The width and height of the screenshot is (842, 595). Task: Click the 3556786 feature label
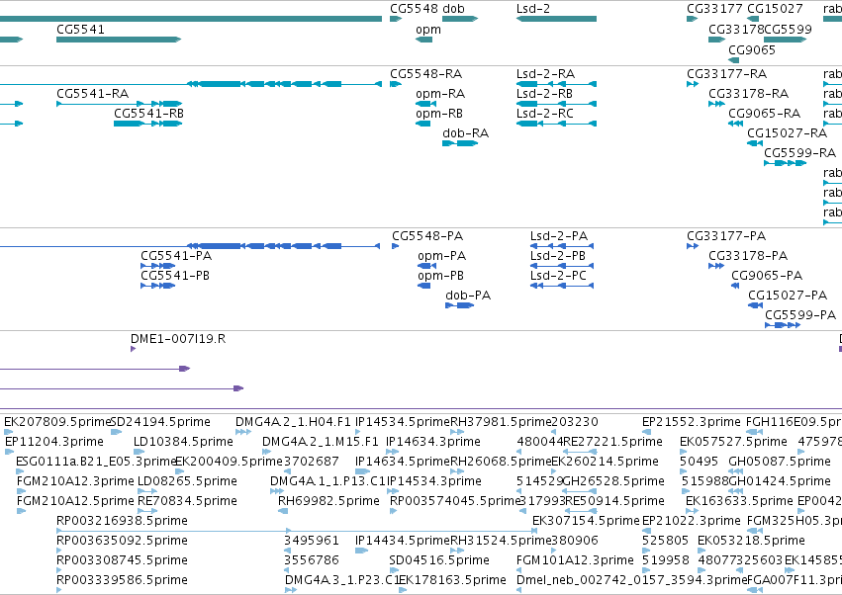tap(312, 560)
